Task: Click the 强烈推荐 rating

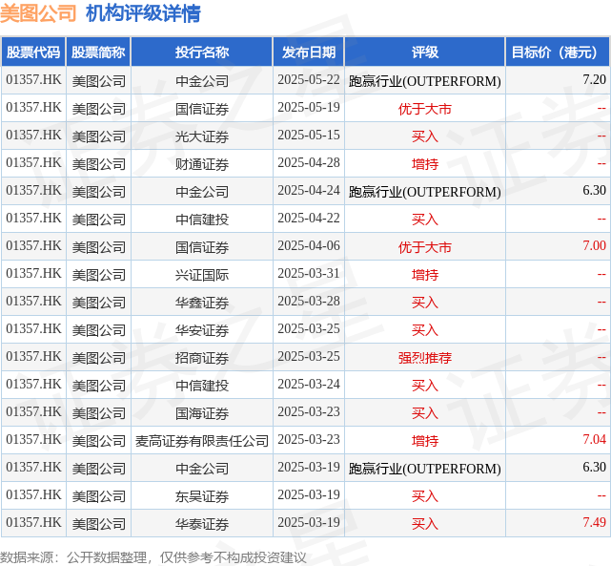Action: pos(425,358)
